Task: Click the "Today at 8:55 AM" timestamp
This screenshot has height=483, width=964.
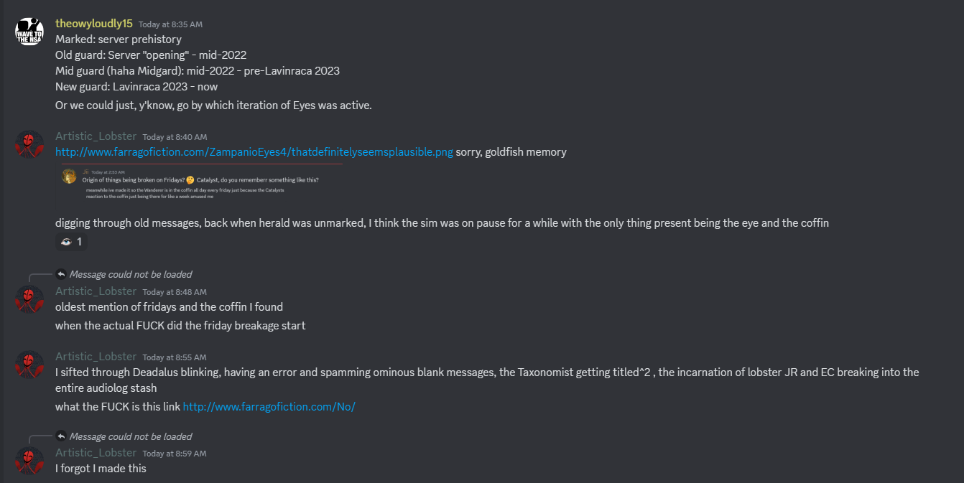Action: coord(175,357)
